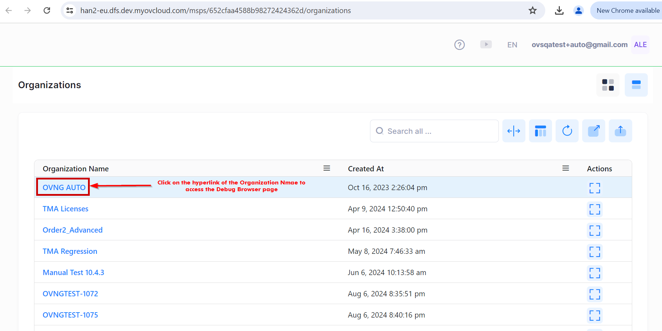Image resolution: width=662 pixels, height=331 pixels.
Task: Open the browser downloads icon
Action: (x=559, y=11)
